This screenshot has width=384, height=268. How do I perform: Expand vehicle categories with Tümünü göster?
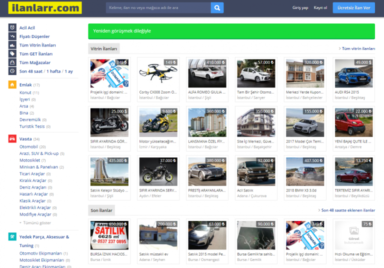(x=36, y=222)
